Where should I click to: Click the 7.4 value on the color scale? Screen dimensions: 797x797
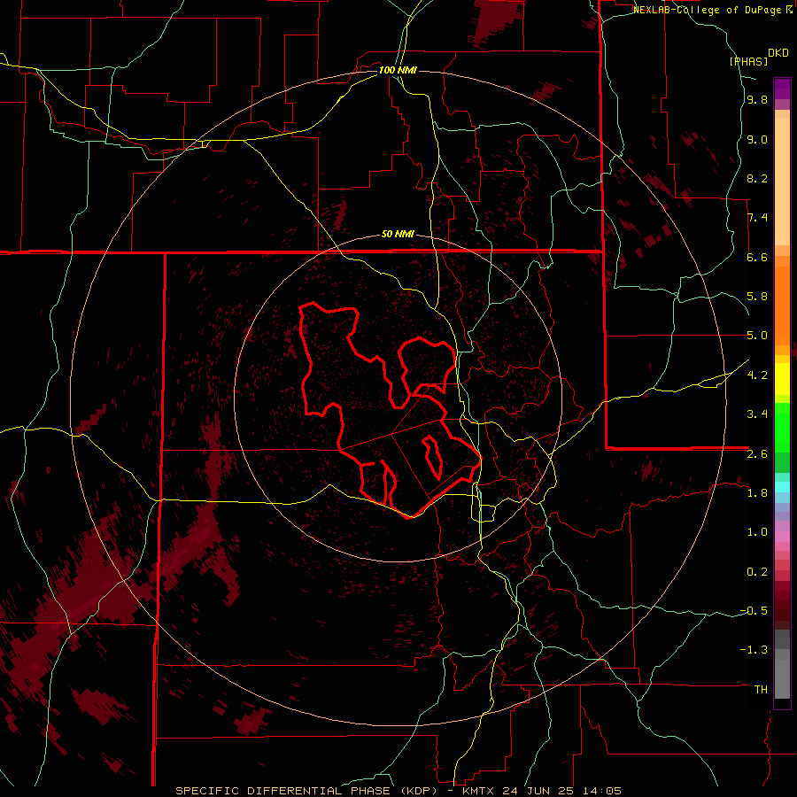click(x=757, y=218)
